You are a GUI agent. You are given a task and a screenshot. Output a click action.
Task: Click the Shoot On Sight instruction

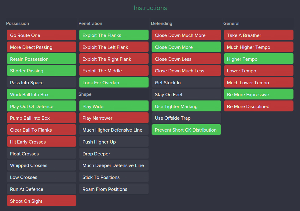coord(41,201)
